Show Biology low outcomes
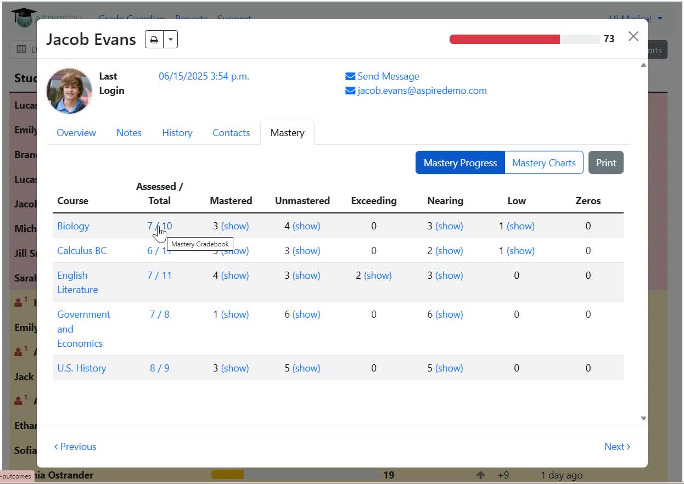This screenshot has width=684, height=484. tap(520, 226)
